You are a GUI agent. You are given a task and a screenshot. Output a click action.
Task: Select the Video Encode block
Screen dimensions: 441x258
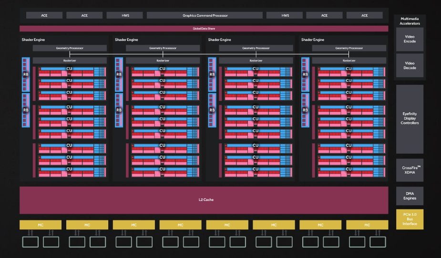pos(410,39)
